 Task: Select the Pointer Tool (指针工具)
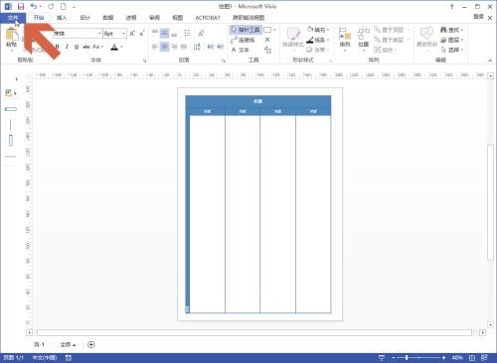point(246,30)
